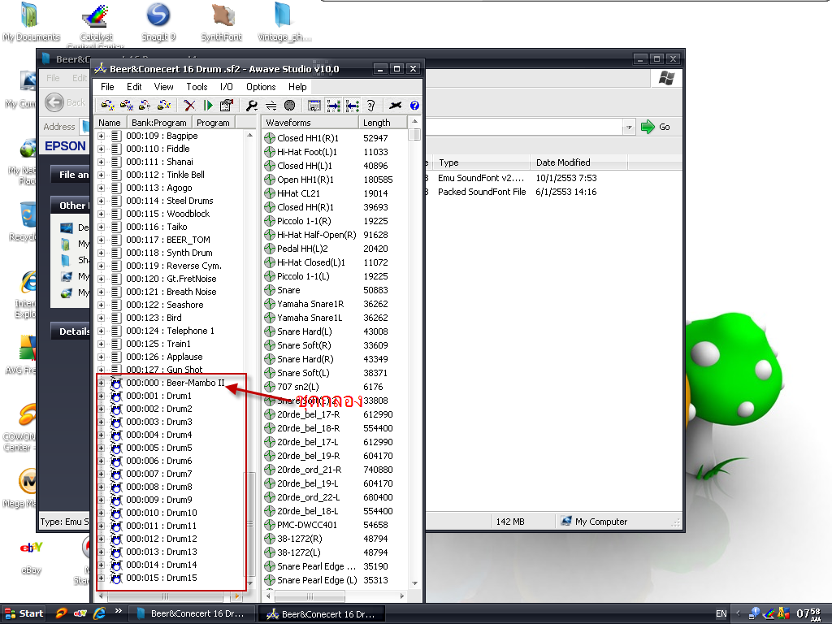Click the red X delete toolbar icon
This screenshot has width=832, height=624.
189,106
